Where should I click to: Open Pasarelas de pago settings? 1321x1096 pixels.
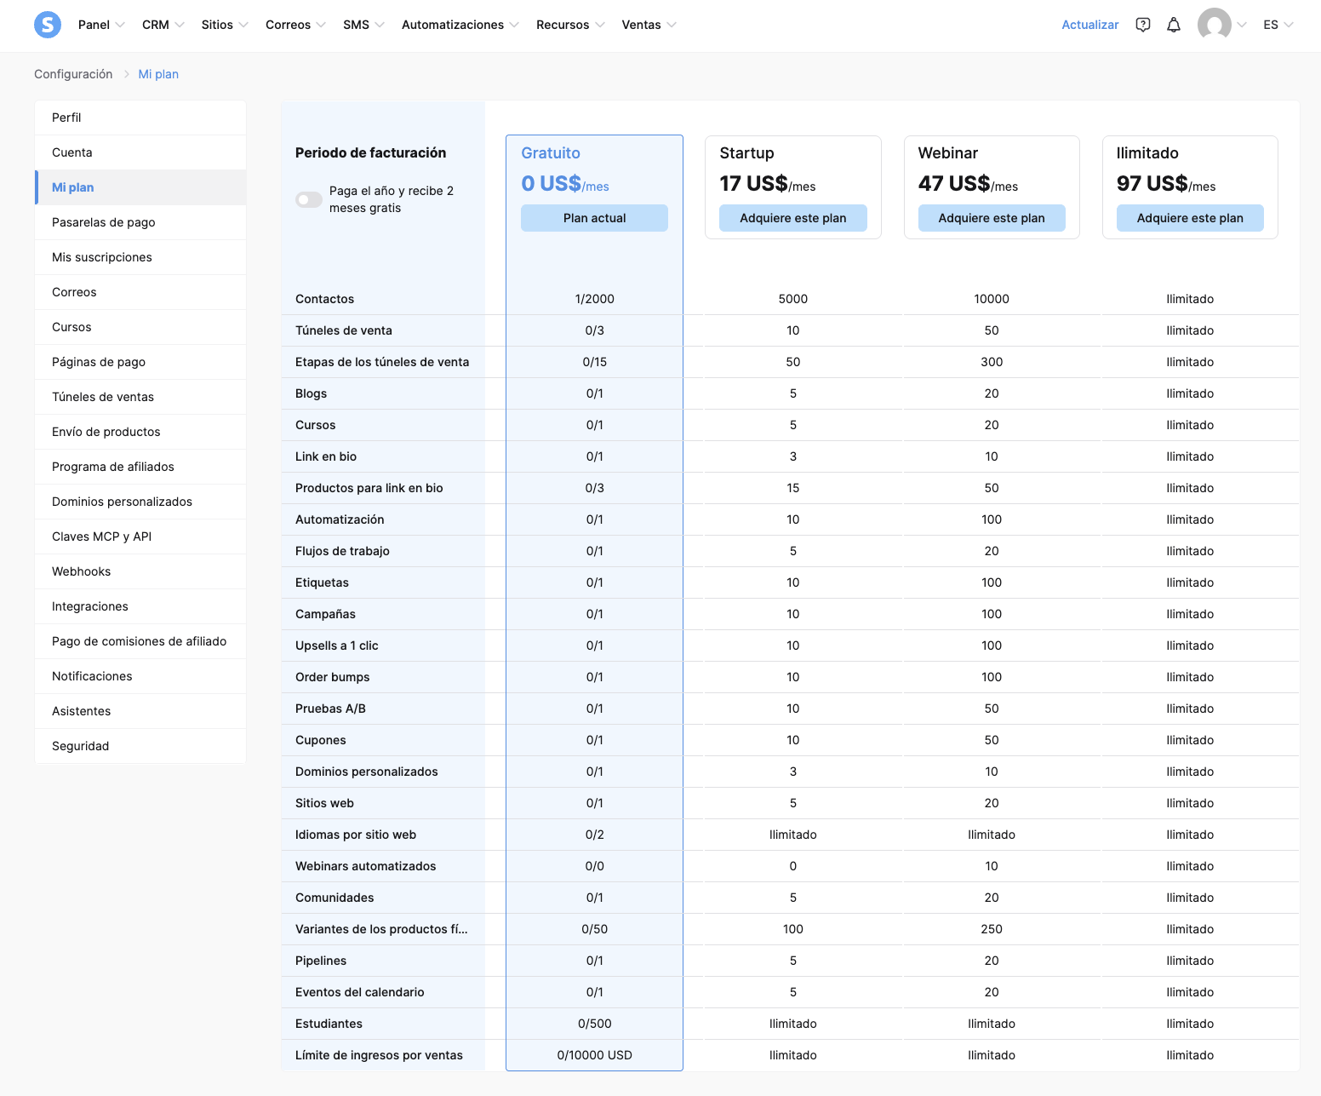[140, 222]
